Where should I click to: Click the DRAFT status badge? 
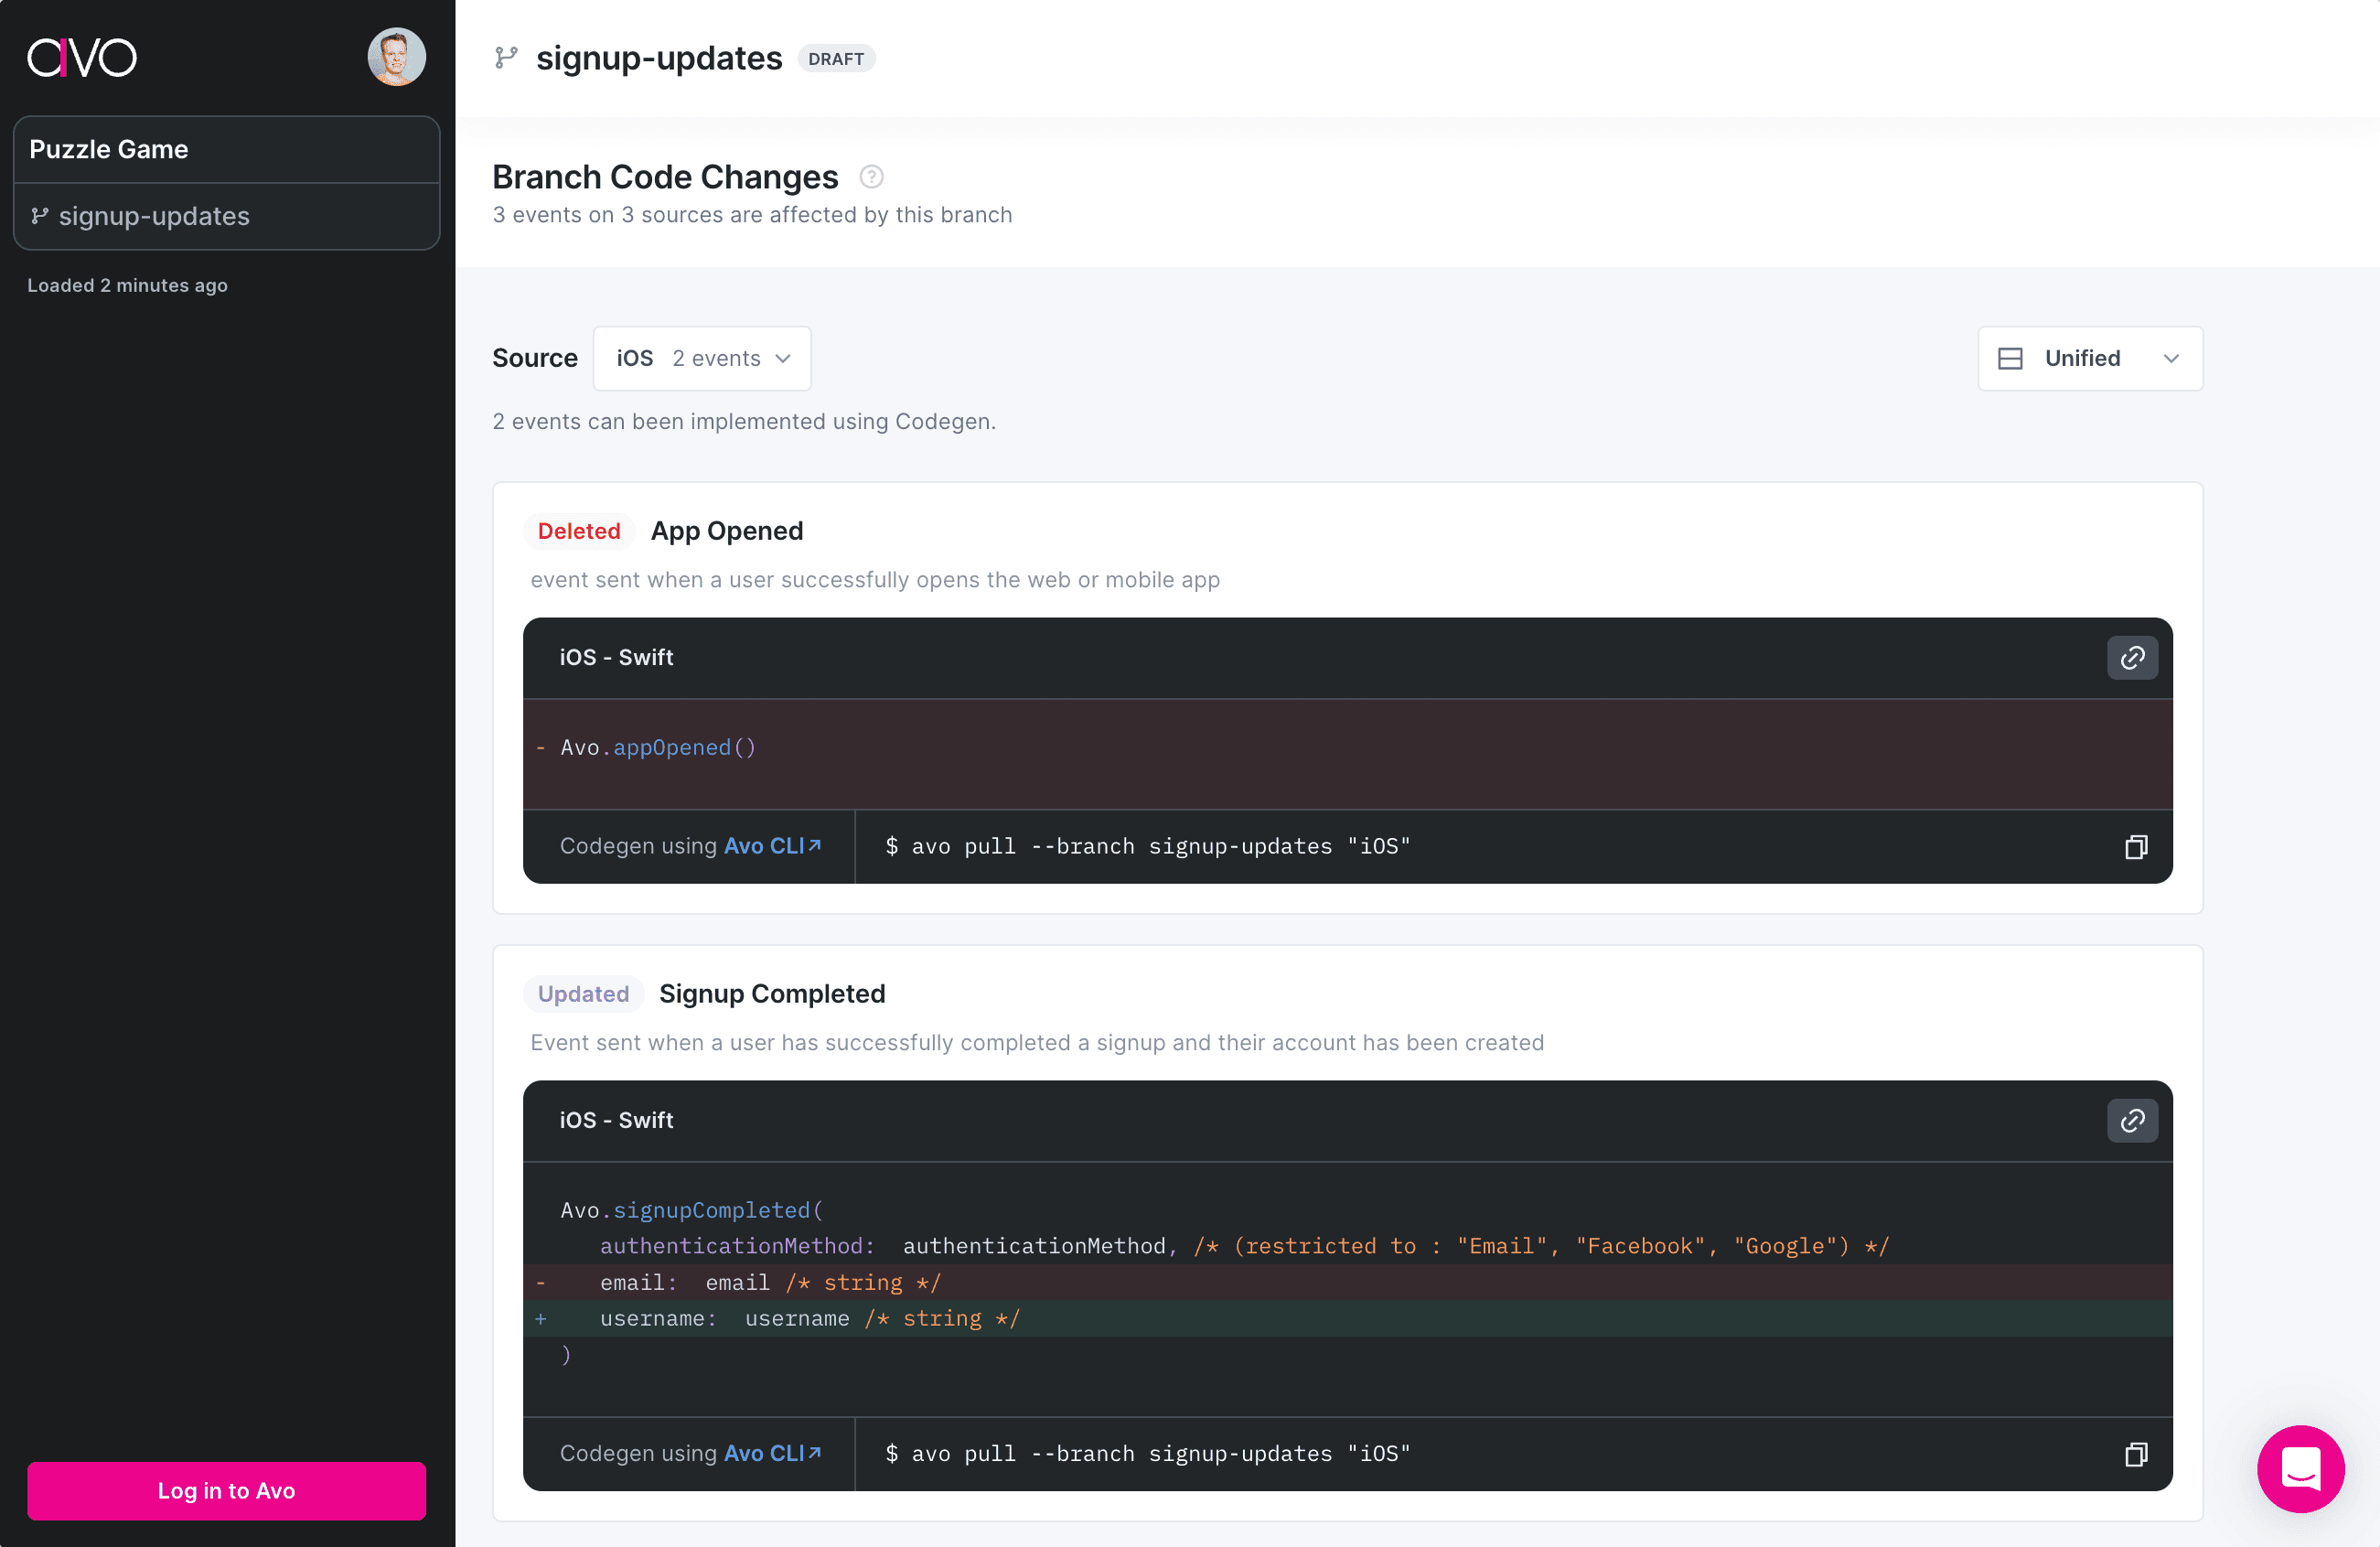coord(836,58)
